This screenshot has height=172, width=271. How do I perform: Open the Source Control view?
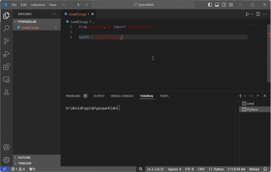point(6,41)
